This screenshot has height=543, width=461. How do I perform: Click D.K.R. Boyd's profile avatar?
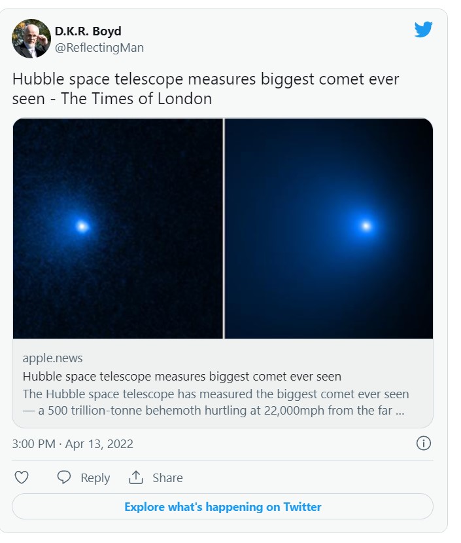(x=31, y=39)
